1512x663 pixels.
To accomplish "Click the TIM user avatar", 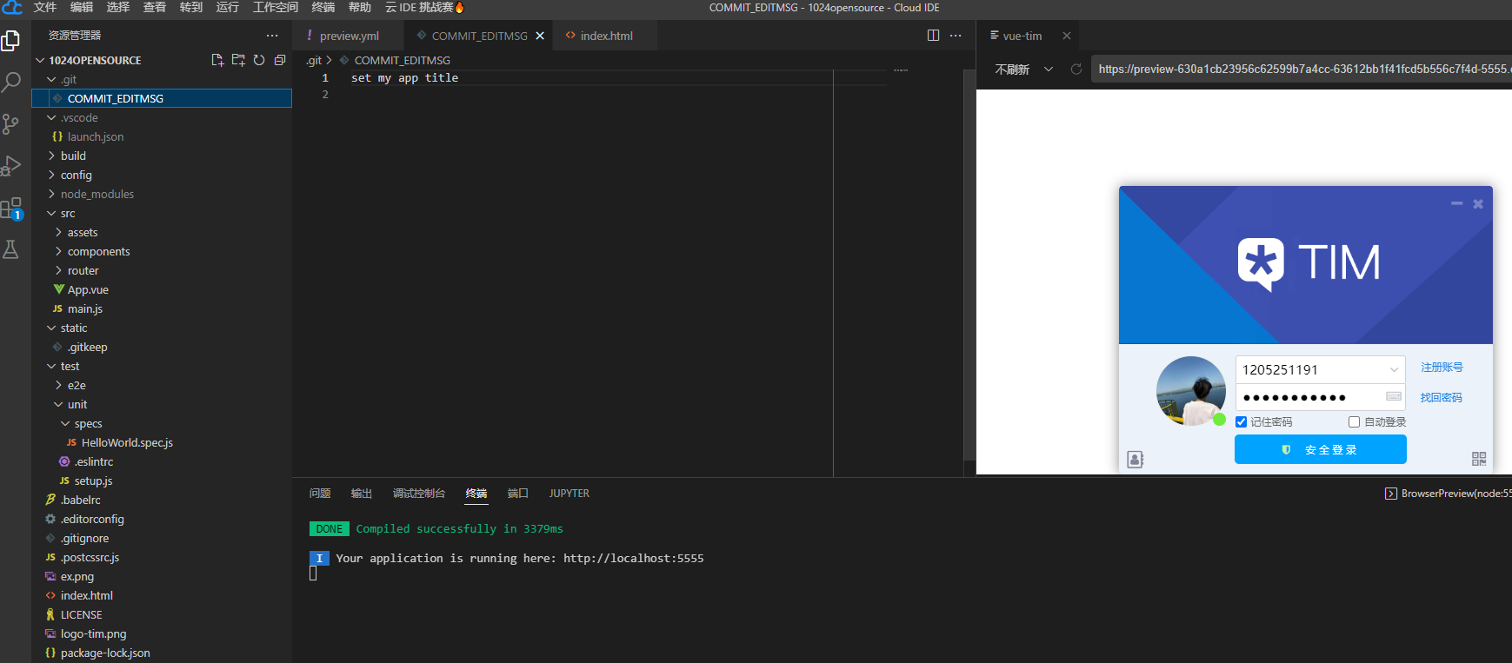I will (1191, 391).
